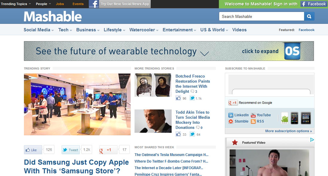Open the Samsung store trending story image
Screen dimensions: 328x176
77,104
